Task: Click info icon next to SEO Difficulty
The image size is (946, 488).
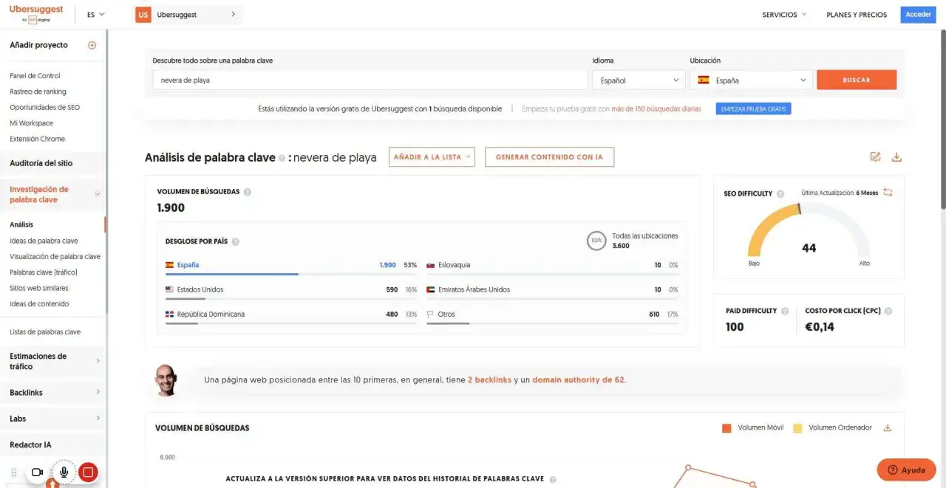Action: point(780,193)
